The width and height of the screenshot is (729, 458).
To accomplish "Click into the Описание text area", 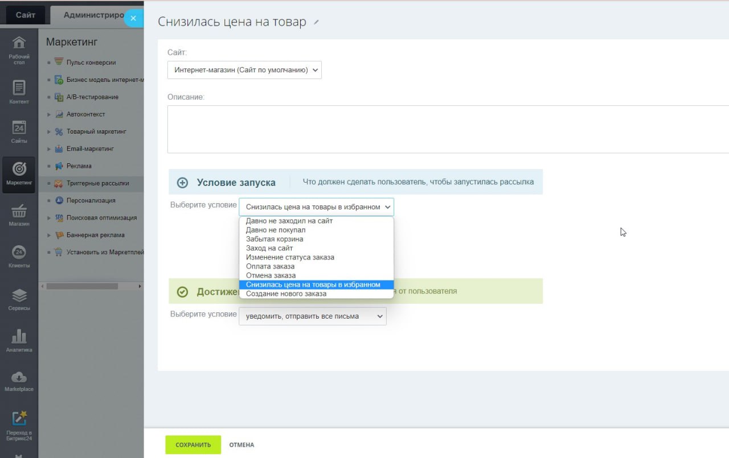I will click(448, 129).
